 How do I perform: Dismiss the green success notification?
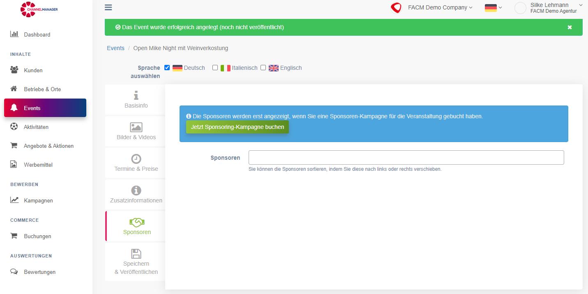570,27
